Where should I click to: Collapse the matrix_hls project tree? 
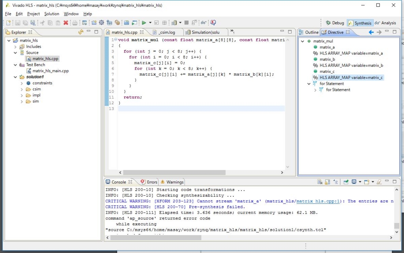[9, 41]
